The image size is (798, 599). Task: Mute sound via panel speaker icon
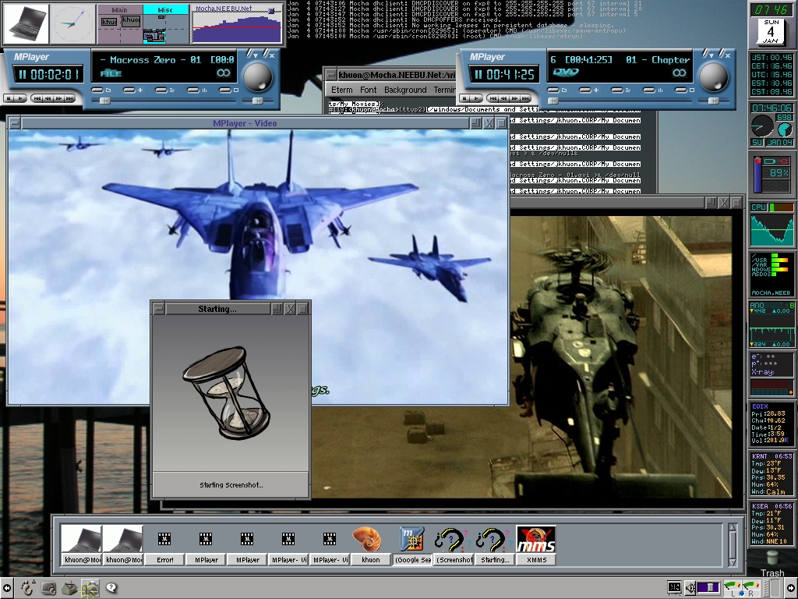tap(690, 588)
